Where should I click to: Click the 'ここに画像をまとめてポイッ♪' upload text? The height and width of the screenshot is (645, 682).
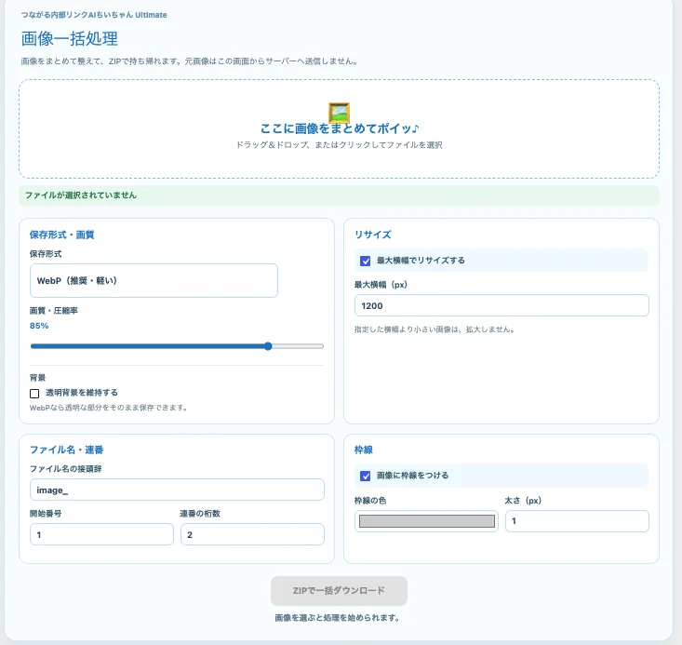pos(340,128)
